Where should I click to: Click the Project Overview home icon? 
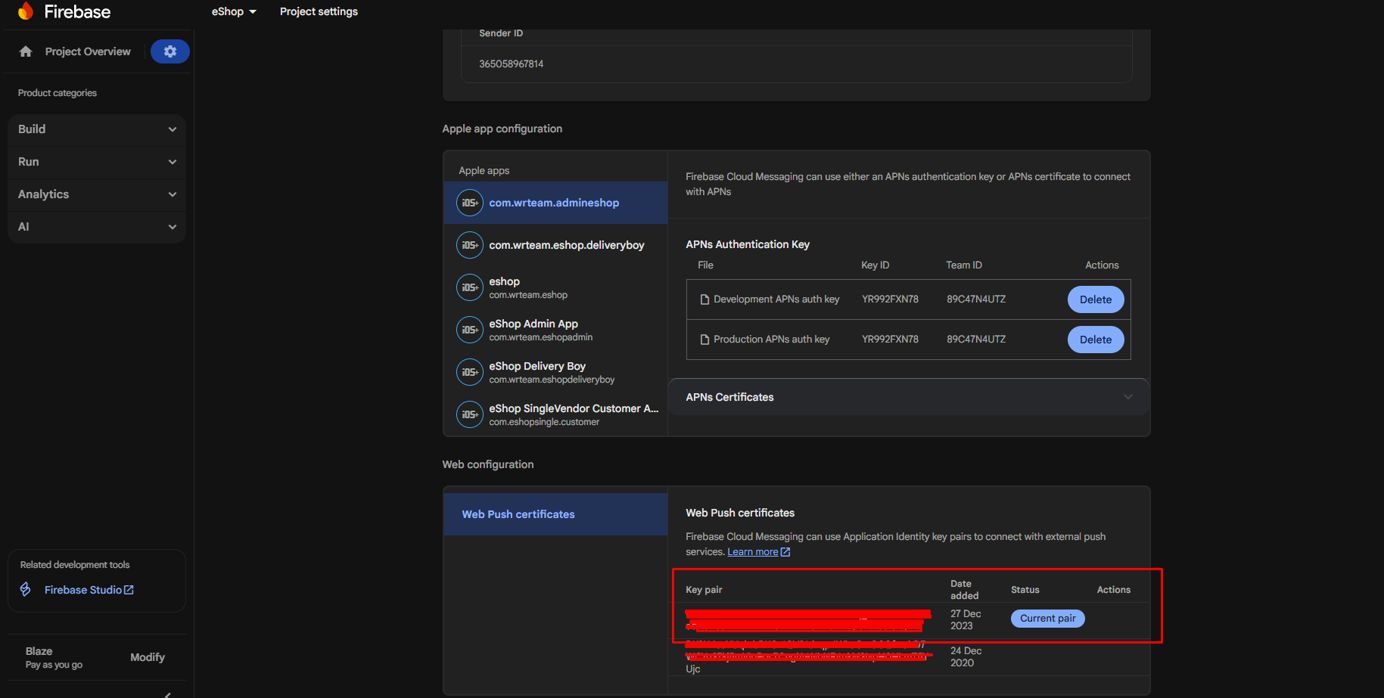26,51
